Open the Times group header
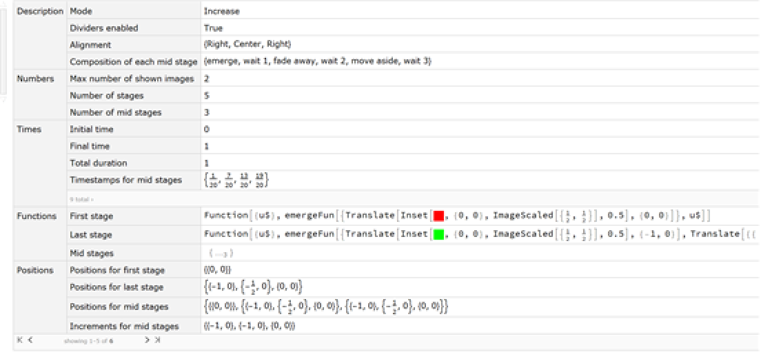761x361 pixels. tap(29, 130)
